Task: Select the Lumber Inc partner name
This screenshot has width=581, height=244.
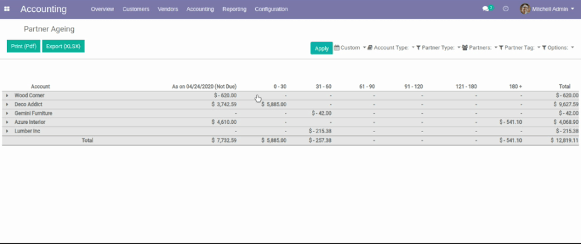Action: tap(28, 131)
